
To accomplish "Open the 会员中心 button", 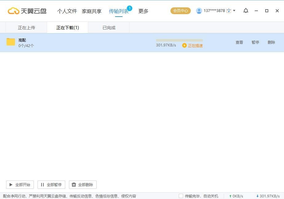I will (x=181, y=11).
